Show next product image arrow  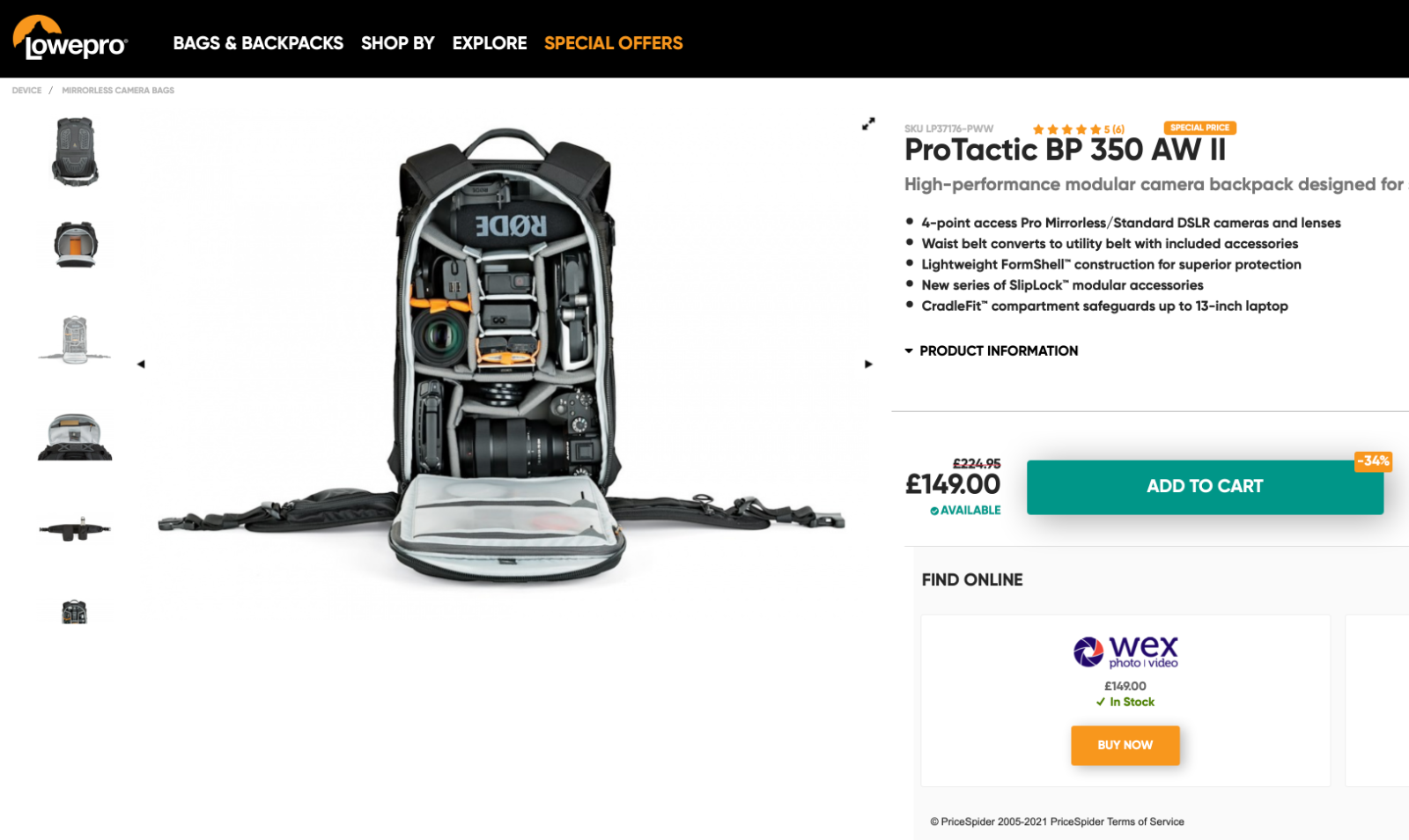(868, 365)
